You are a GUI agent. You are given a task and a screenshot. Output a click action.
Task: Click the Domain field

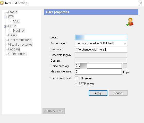tap(101, 60)
